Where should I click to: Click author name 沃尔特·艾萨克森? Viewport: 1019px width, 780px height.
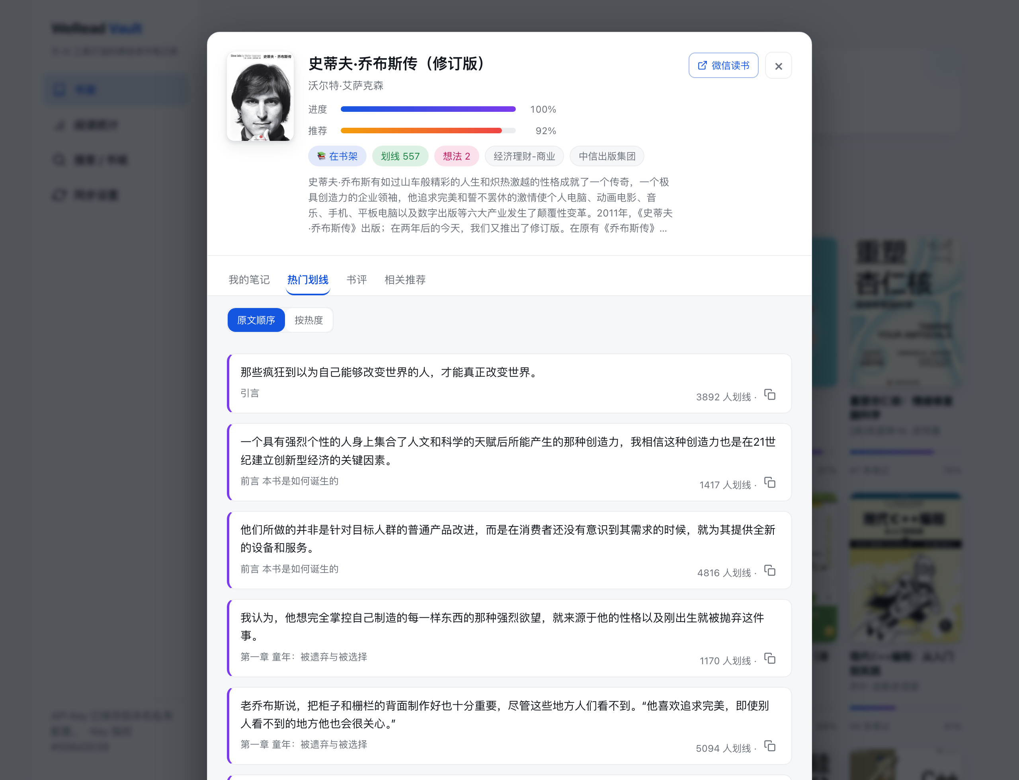pyautogui.click(x=346, y=86)
